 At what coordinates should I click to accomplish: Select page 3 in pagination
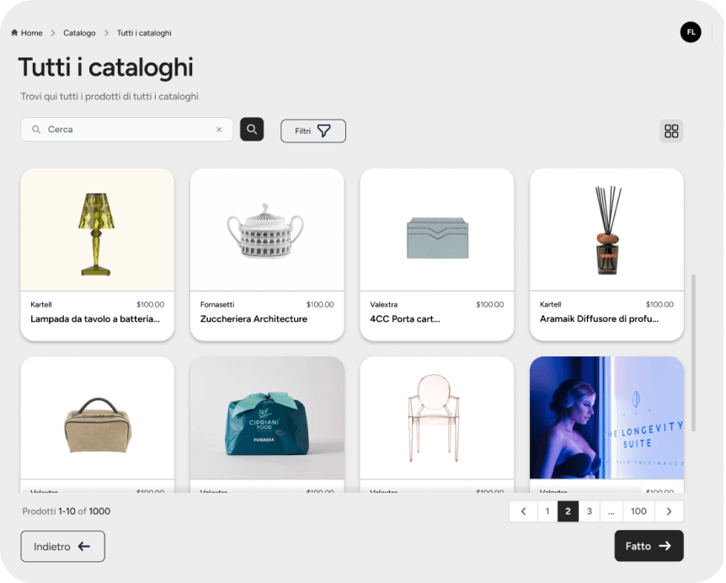[x=590, y=511]
